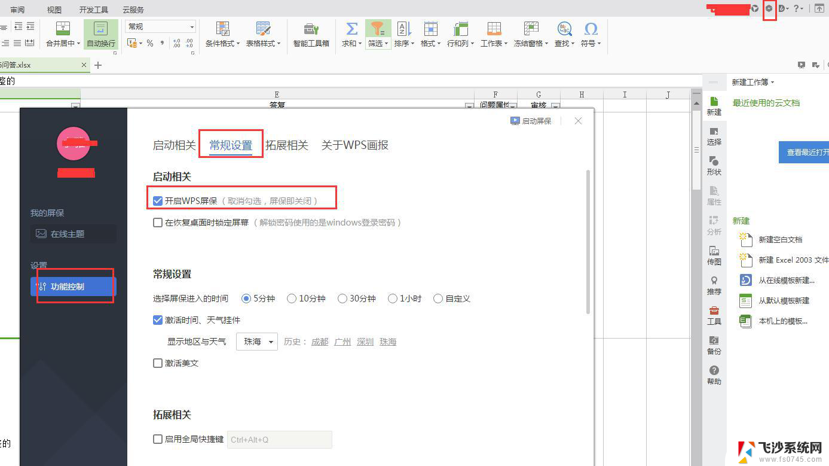Click the 启动屏保 button
This screenshot has height=466, width=829.
(x=531, y=121)
